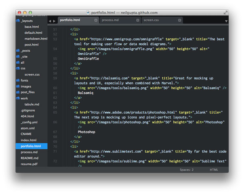This screenshot has width=244, height=194.
Task: Click the /images/tools/sublime.png path
Action: point(121,161)
